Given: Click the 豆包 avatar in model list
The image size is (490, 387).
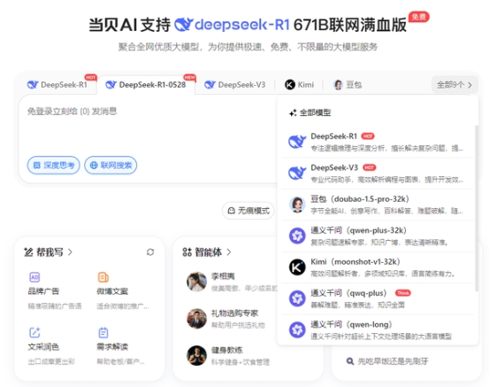Looking at the screenshot, I should (297, 205).
